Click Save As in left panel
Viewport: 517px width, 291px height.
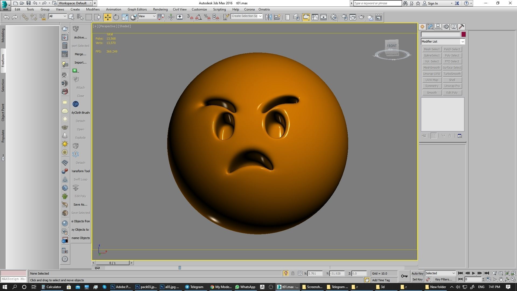pos(80,205)
